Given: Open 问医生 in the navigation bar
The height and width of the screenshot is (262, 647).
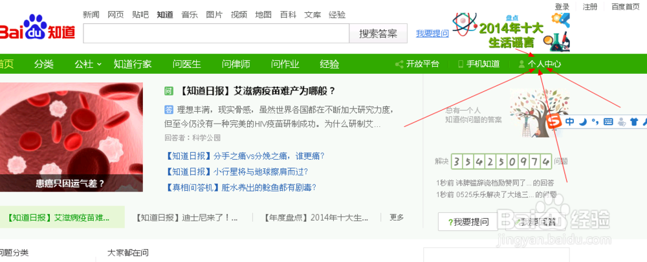Looking at the screenshot, I should coord(187,64).
